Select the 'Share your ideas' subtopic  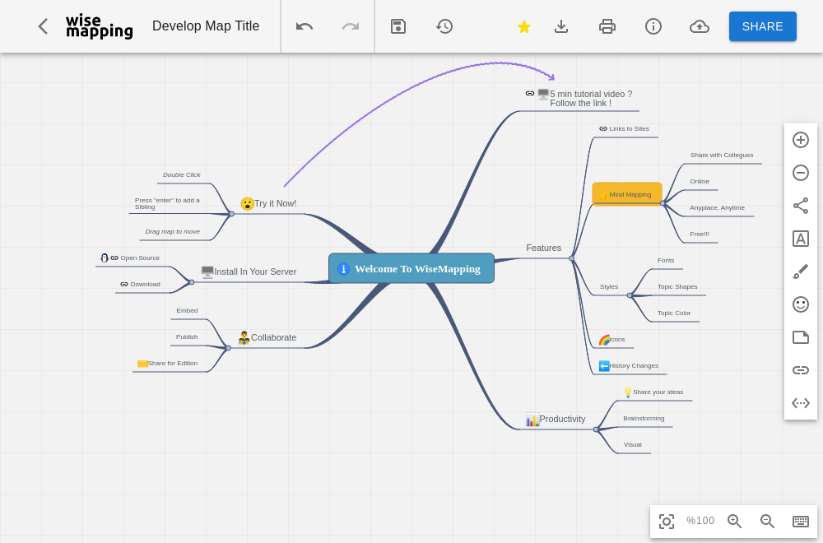tap(653, 392)
